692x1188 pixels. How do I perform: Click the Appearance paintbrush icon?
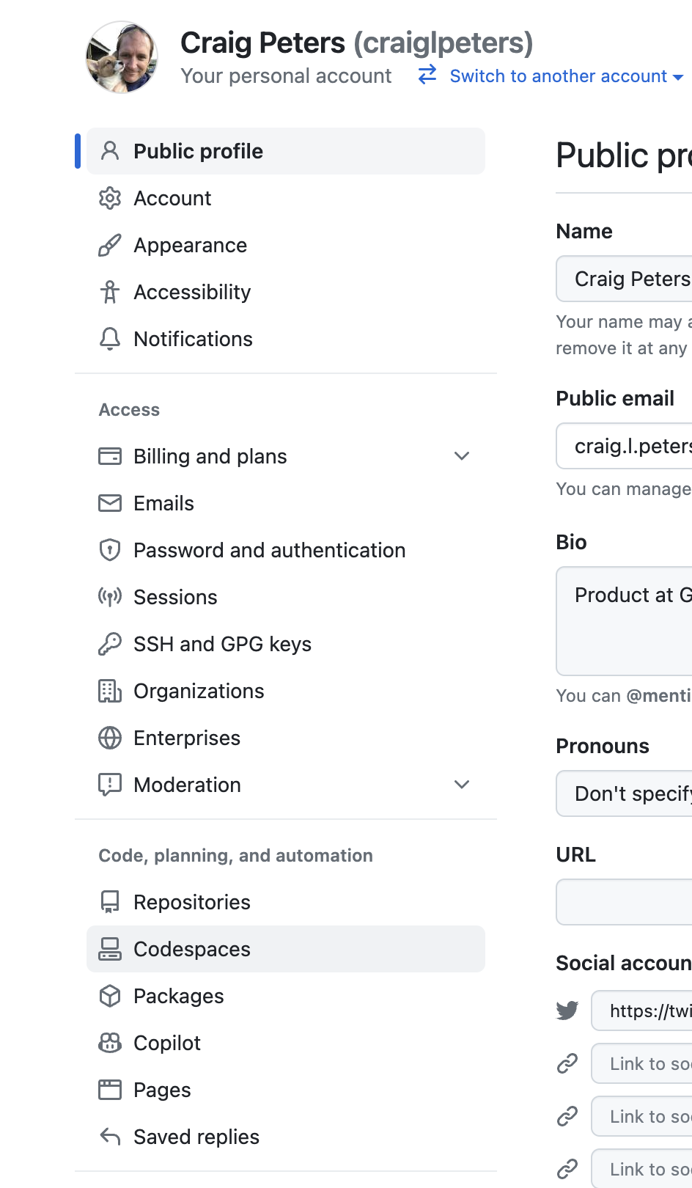point(110,245)
